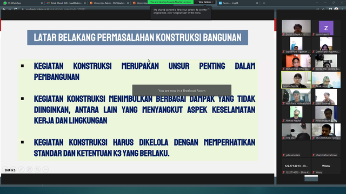This screenshot has width=346, height=194.
Task: Select the pen annotation tool on the slide
Action: click(22, 169)
